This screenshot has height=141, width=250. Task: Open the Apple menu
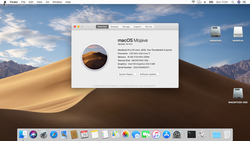5,2
